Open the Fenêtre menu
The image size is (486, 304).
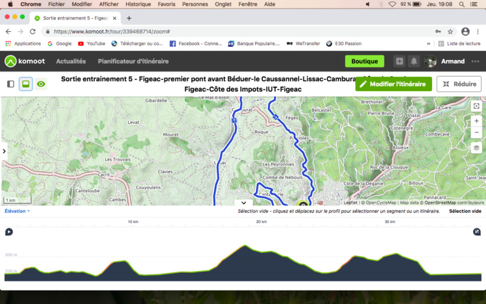click(x=248, y=4)
